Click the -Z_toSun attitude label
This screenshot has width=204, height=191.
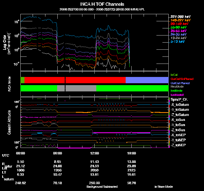pyautogui.click(x=178, y=130)
